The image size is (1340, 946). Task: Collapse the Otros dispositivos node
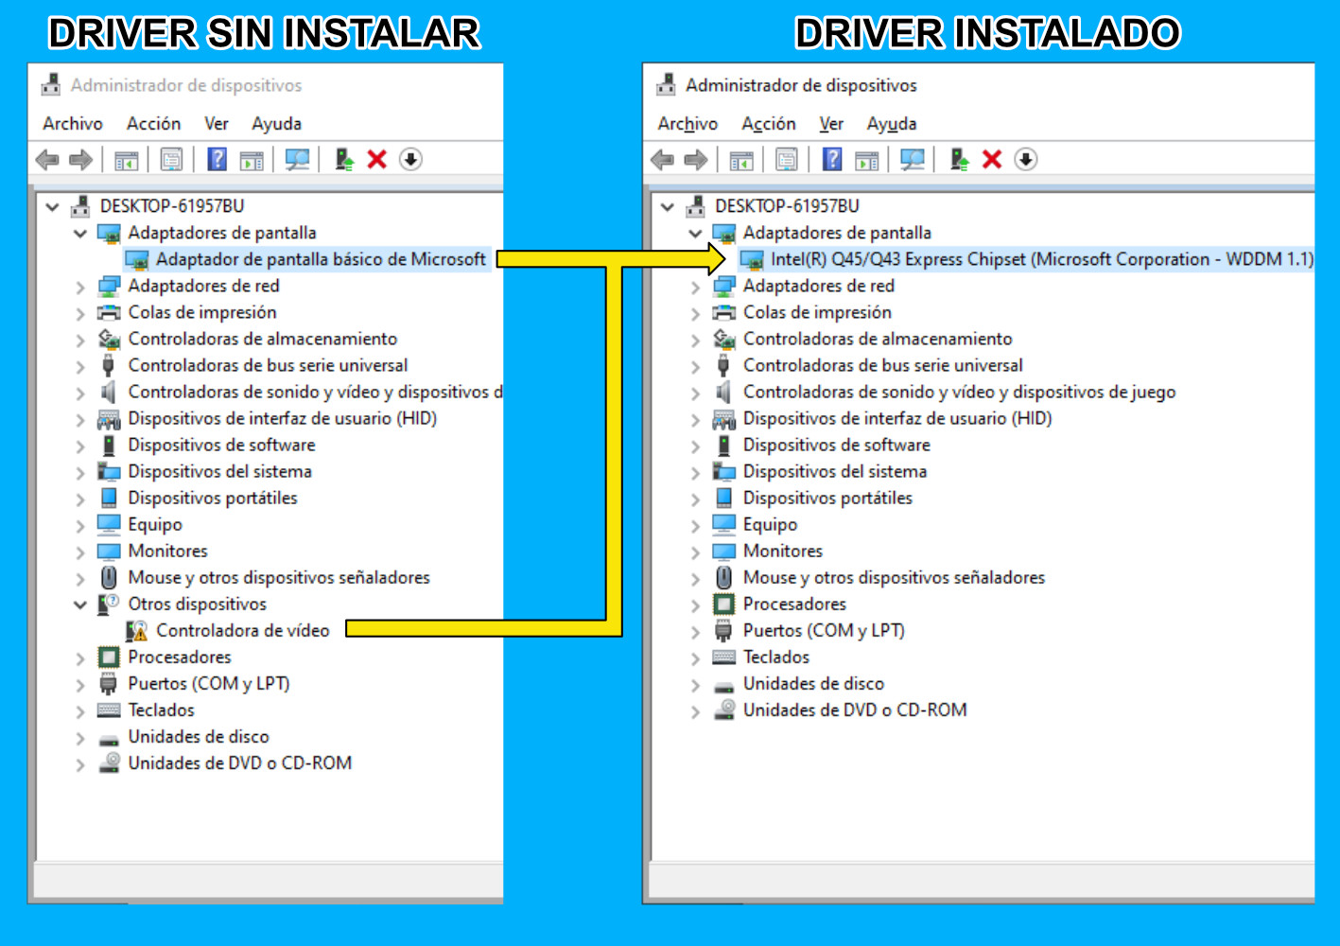(x=80, y=604)
